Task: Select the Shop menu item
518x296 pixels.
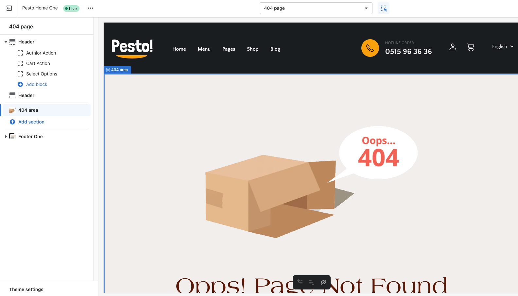Action: [253, 49]
